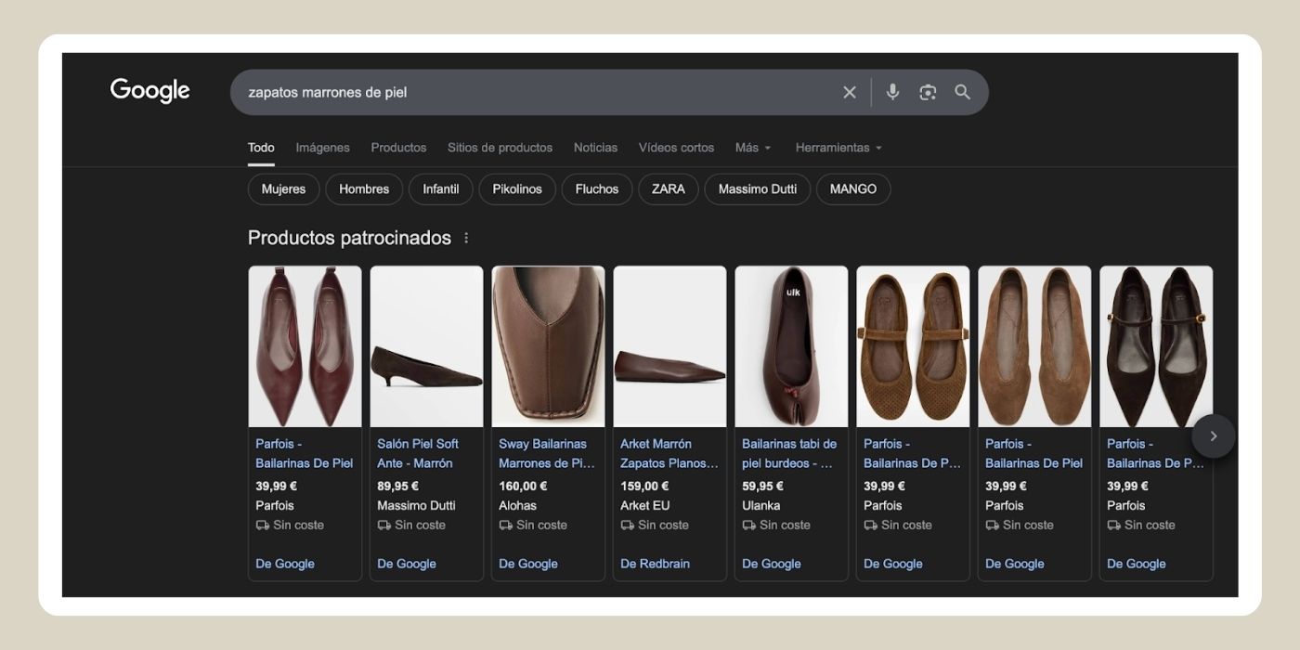This screenshot has height=650, width=1300.
Task: Open Sway Bailarinas close-up shoe image
Action: click(x=548, y=346)
